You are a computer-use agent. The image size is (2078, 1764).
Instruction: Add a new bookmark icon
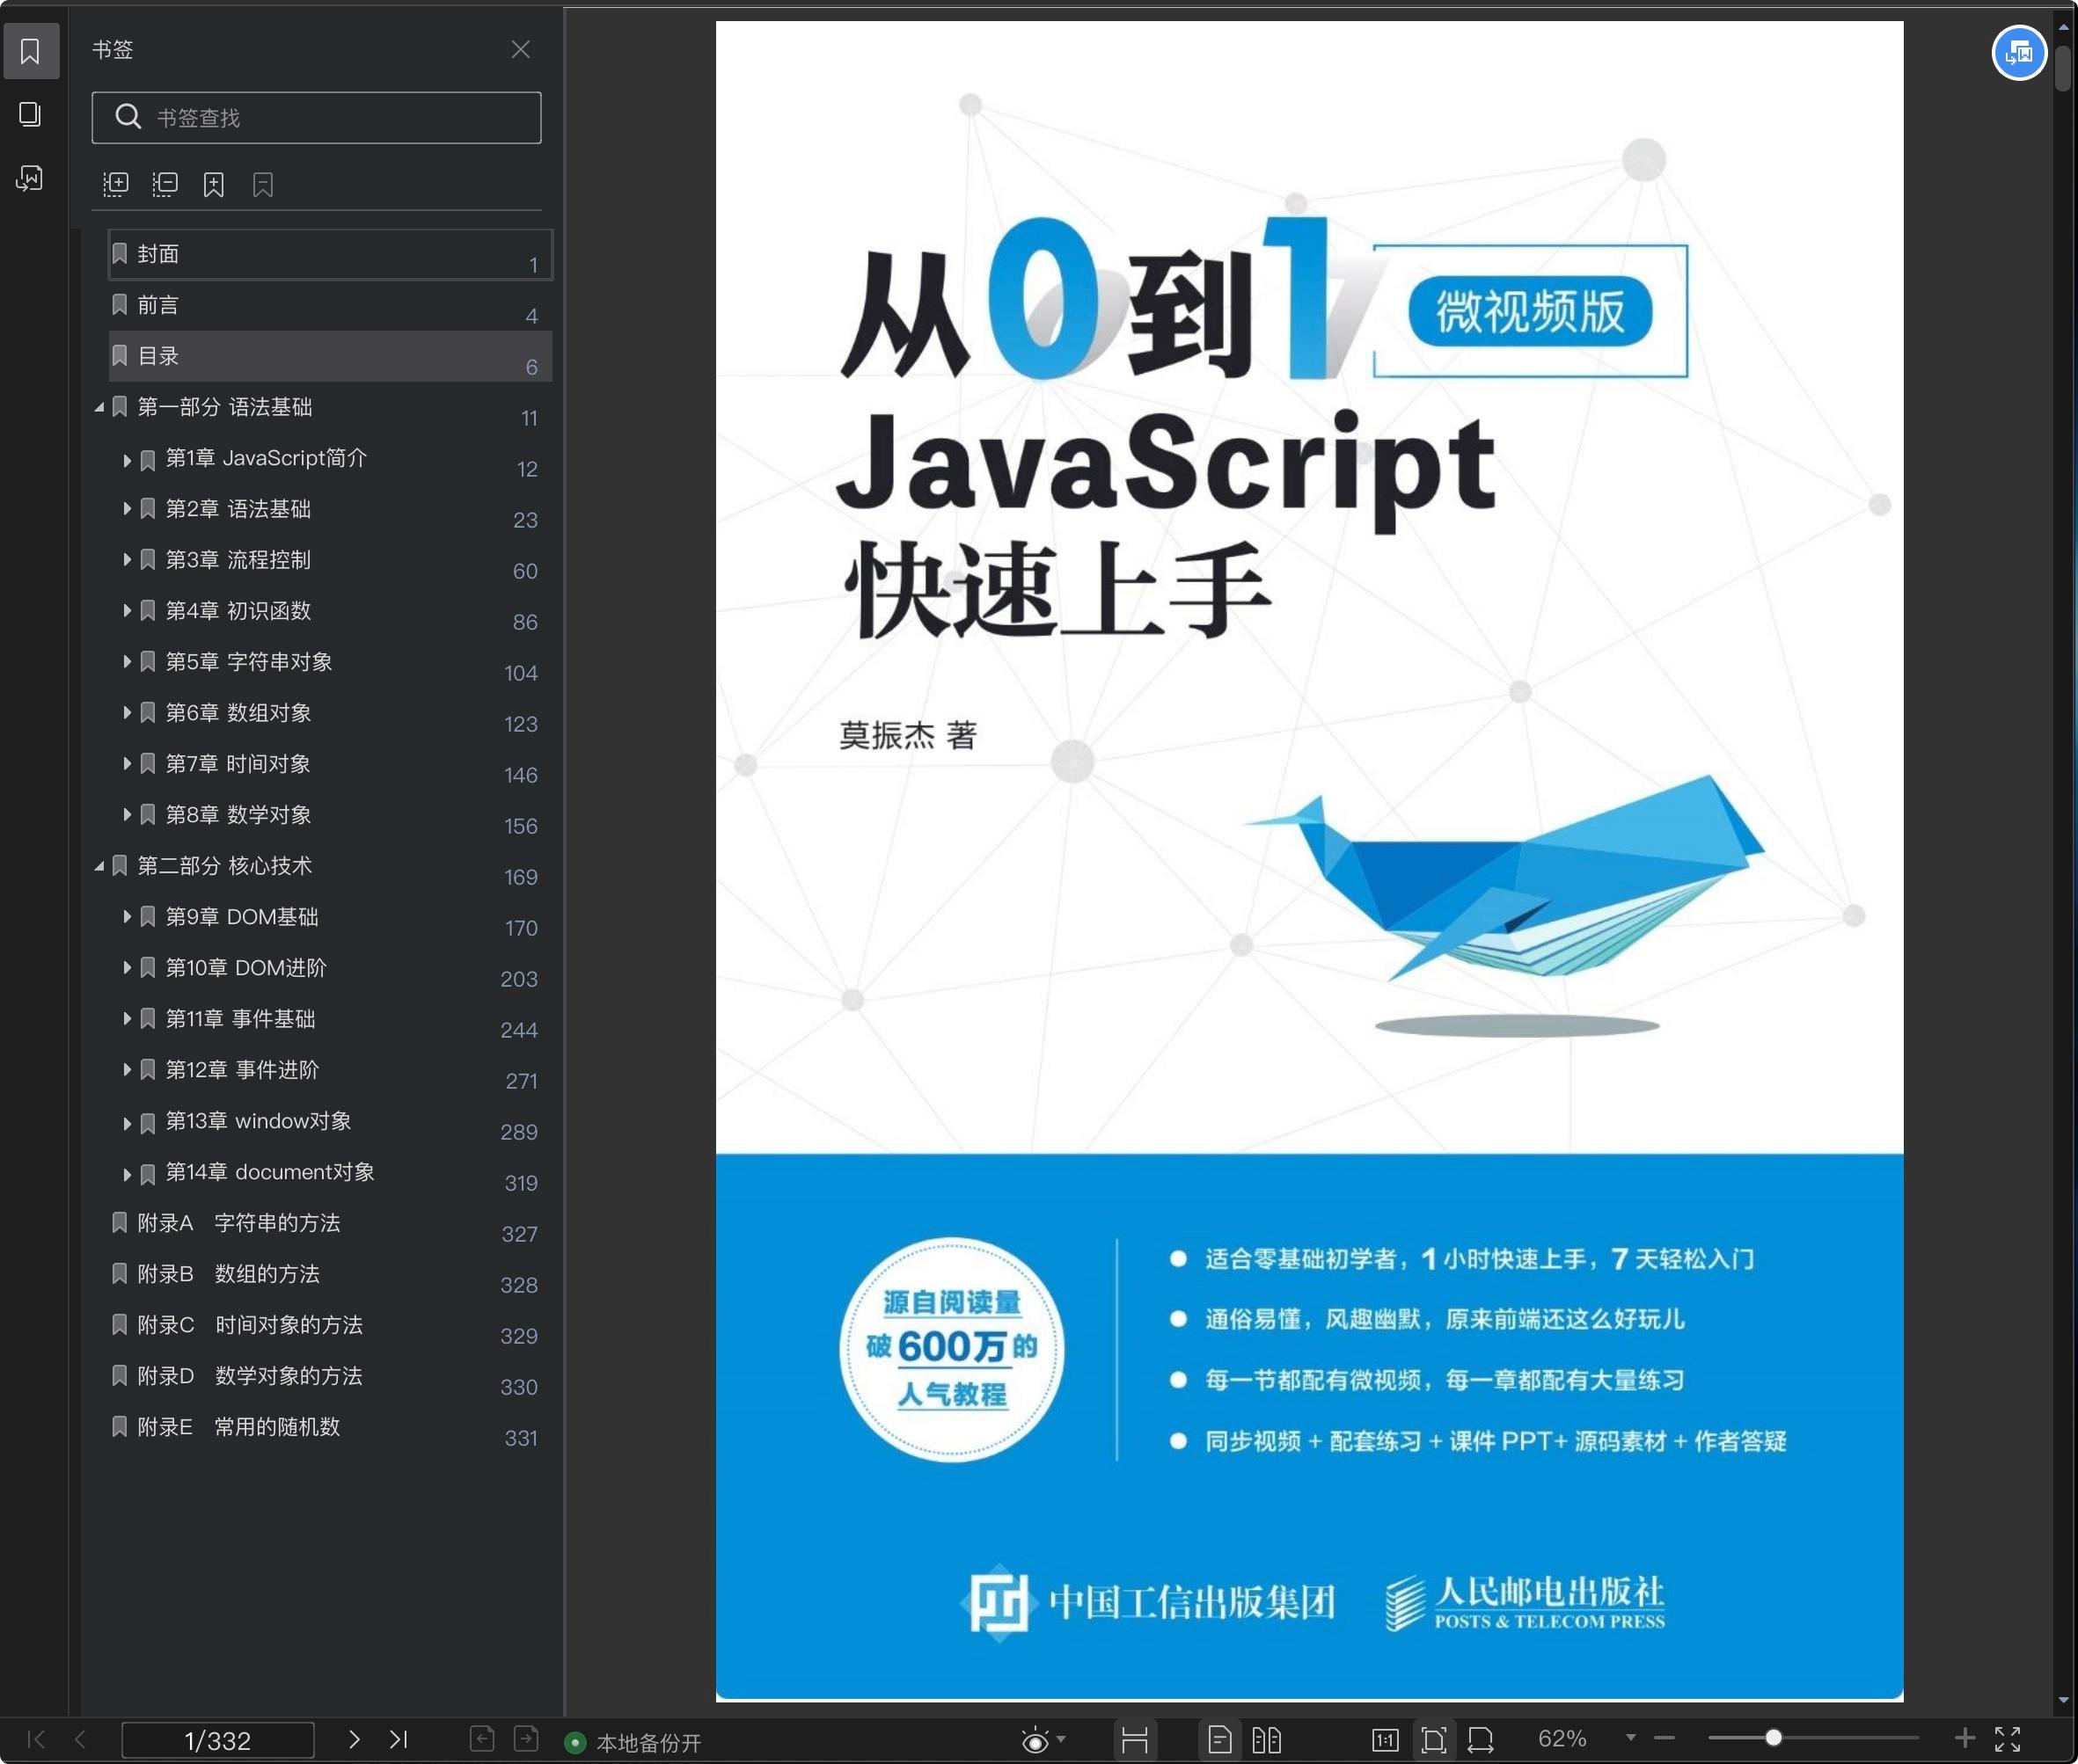click(213, 184)
